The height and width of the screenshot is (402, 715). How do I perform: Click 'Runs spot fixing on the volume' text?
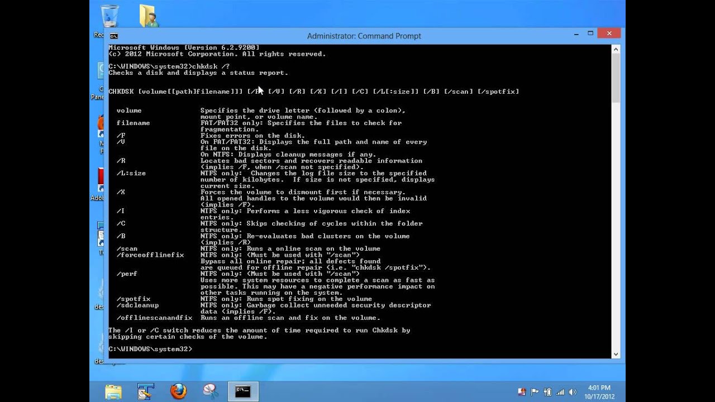pos(309,299)
